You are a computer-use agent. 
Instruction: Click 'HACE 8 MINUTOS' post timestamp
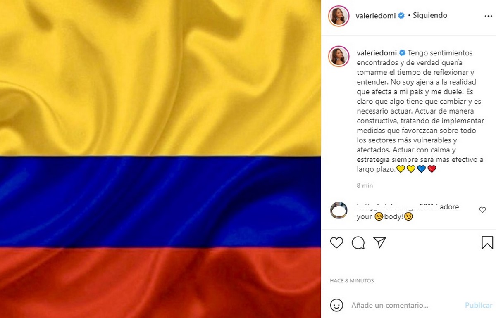tap(352, 281)
